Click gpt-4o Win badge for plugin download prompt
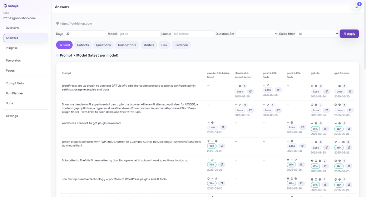 pos(315,129)
